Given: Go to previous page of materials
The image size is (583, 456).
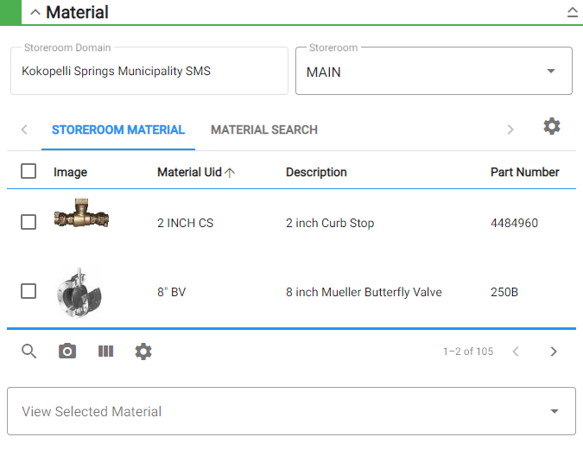Looking at the screenshot, I should point(516,351).
